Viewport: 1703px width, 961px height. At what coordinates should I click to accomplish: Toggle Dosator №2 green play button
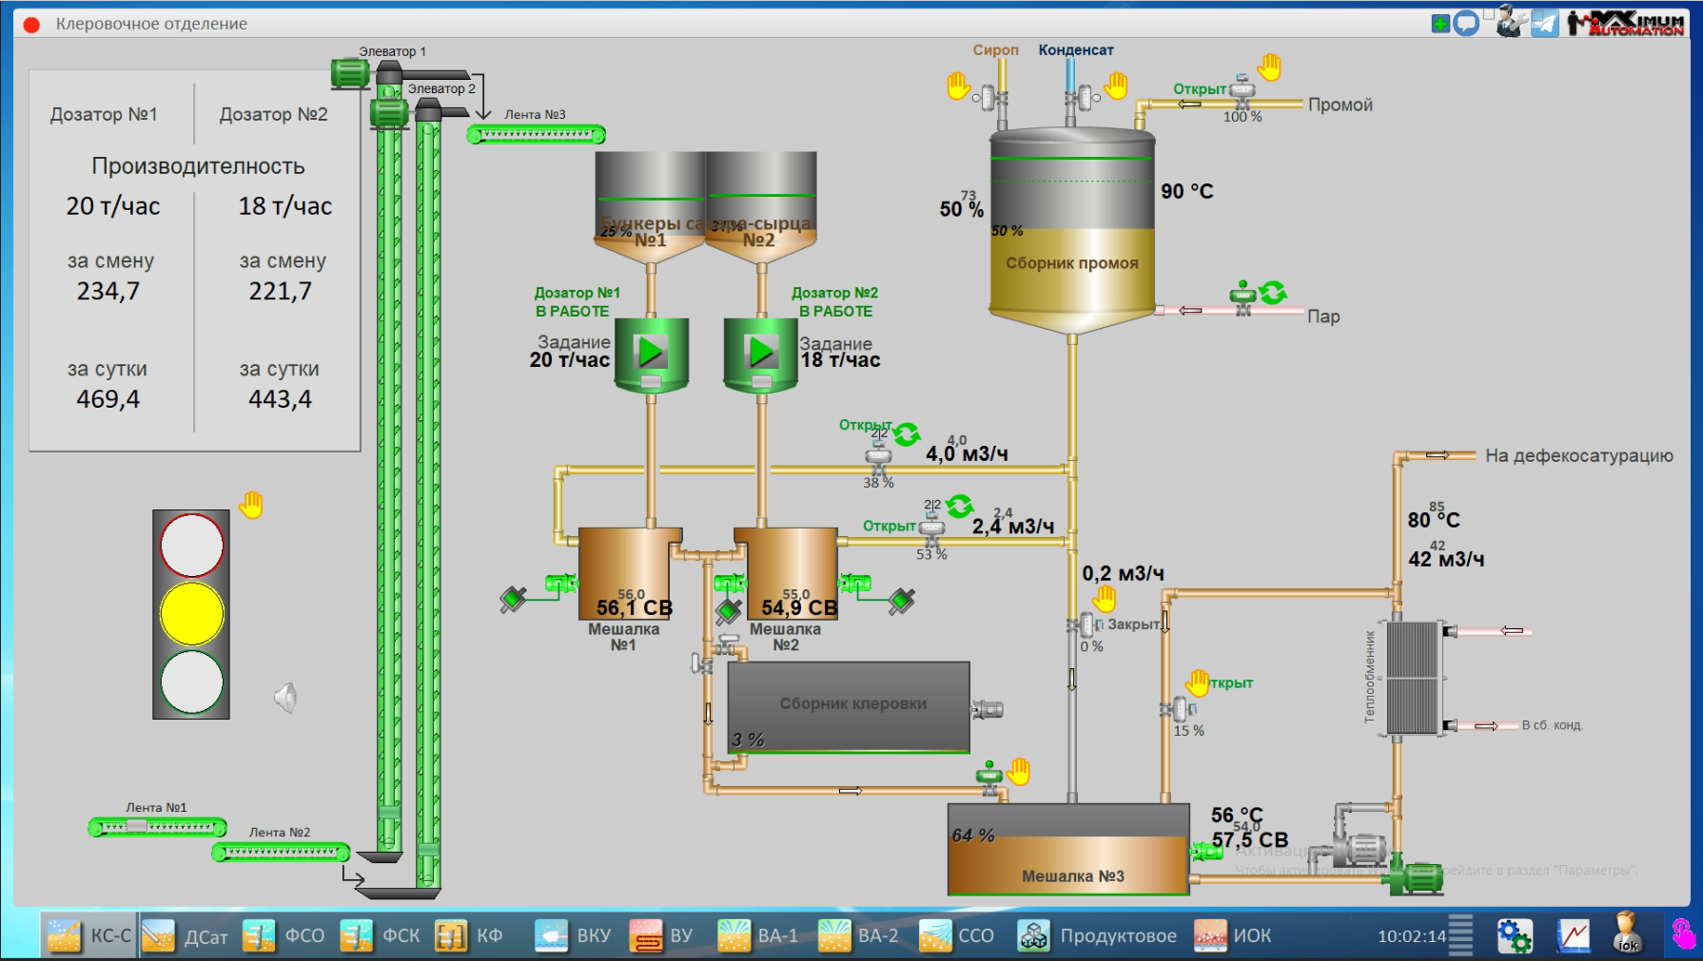point(761,353)
